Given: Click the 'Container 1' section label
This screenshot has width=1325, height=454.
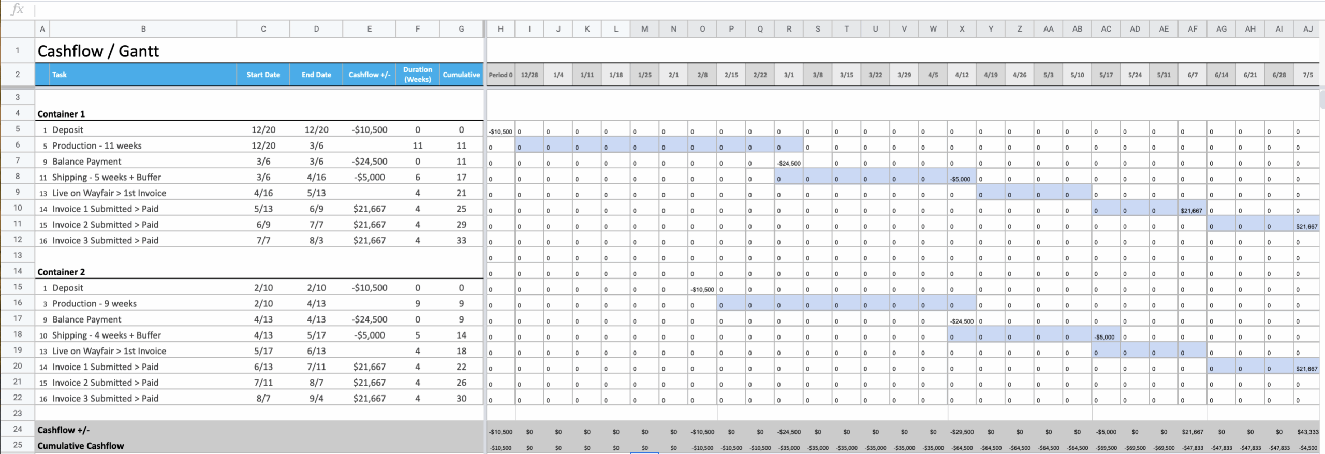Looking at the screenshot, I should [61, 114].
